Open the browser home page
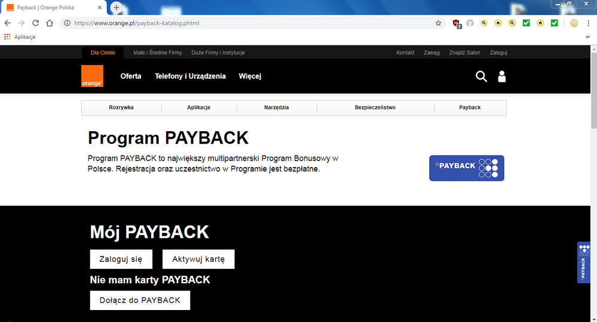597x322 pixels. (50, 23)
